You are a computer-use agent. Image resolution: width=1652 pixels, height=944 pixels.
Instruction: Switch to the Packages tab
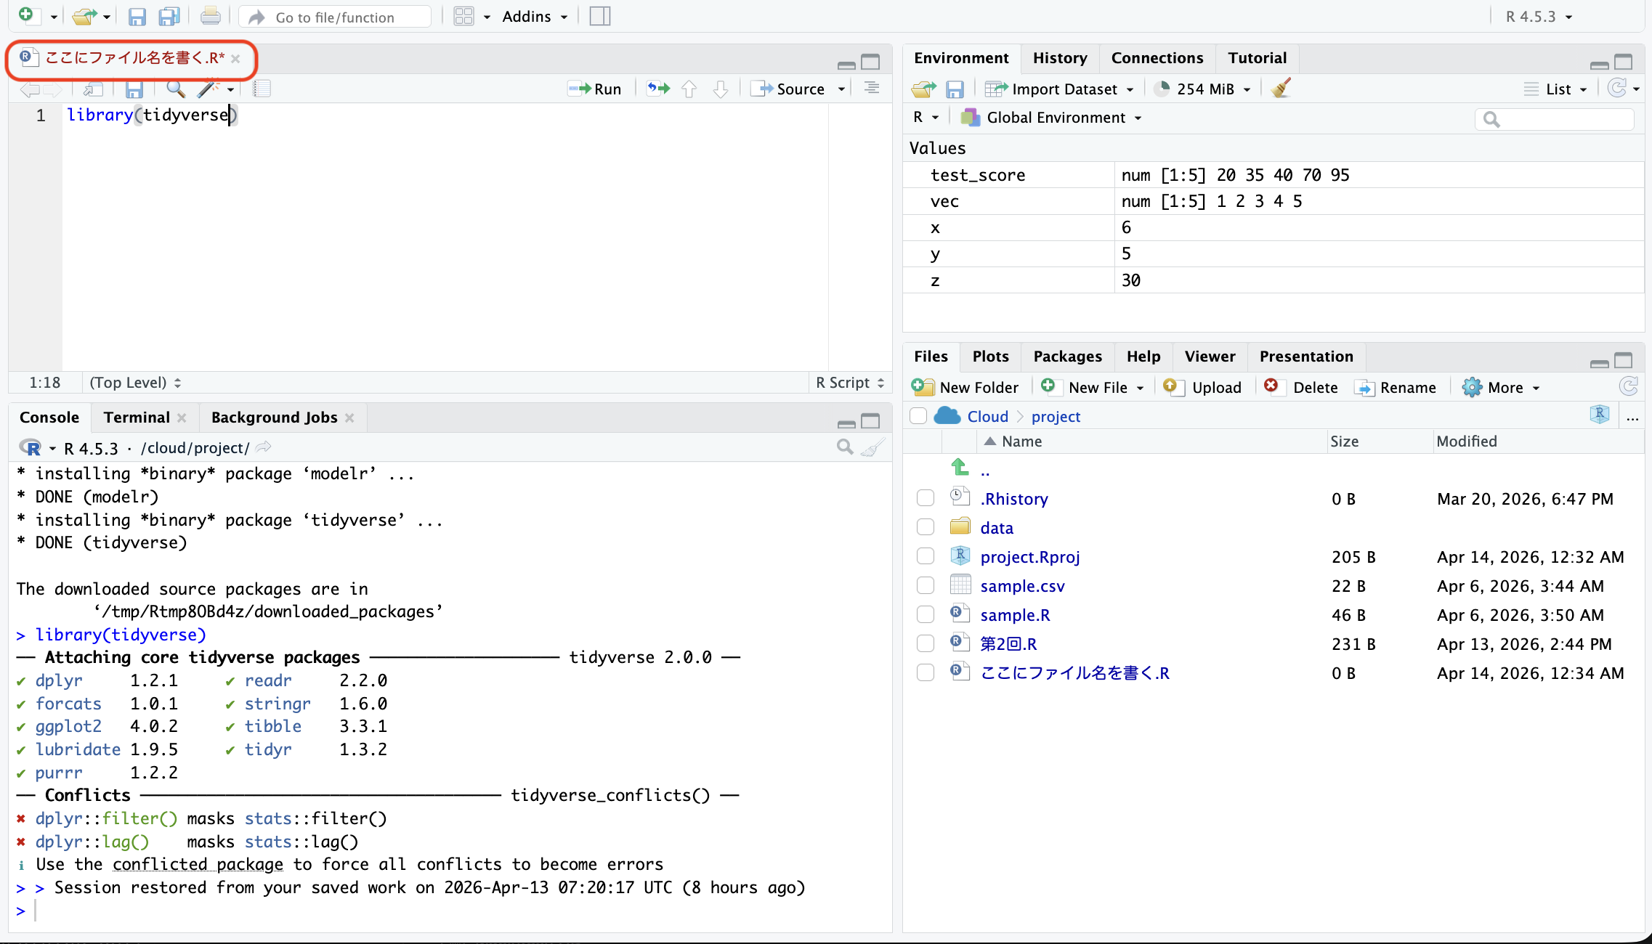tap(1067, 357)
